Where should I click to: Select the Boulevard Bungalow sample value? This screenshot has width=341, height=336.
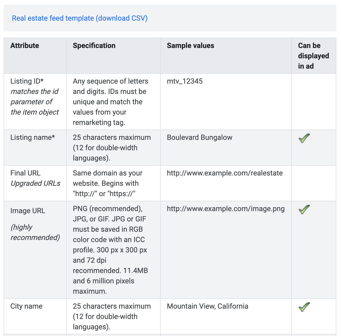point(199,138)
